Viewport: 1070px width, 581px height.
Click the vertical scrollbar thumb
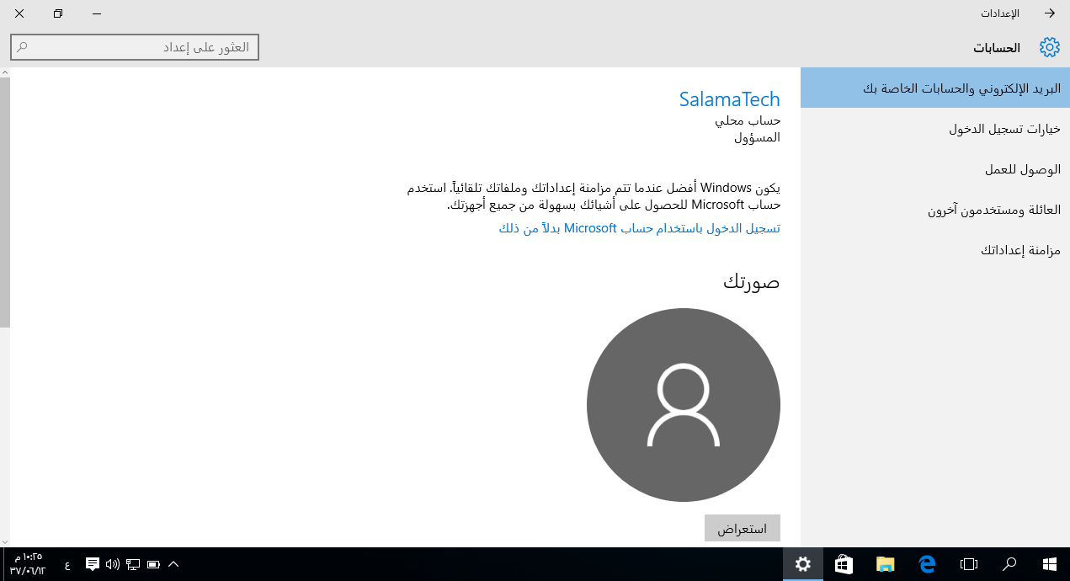tap(5, 202)
